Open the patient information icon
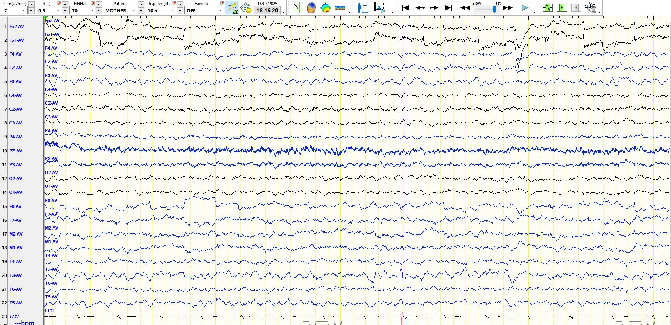This screenshot has width=671, height=325. tap(363, 8)
